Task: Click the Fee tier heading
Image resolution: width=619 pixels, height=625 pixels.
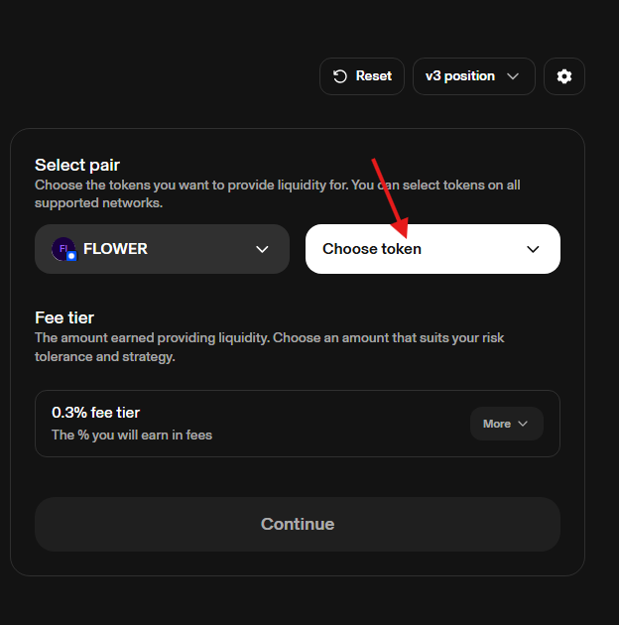Action: tap(64, 318)
